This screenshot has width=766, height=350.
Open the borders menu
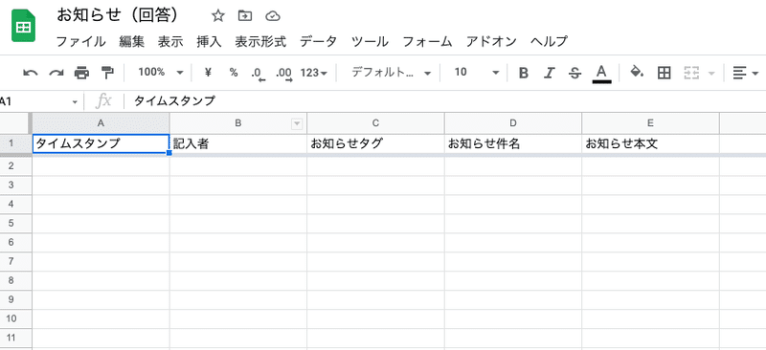pyautogui.click(x=664, y=74)
